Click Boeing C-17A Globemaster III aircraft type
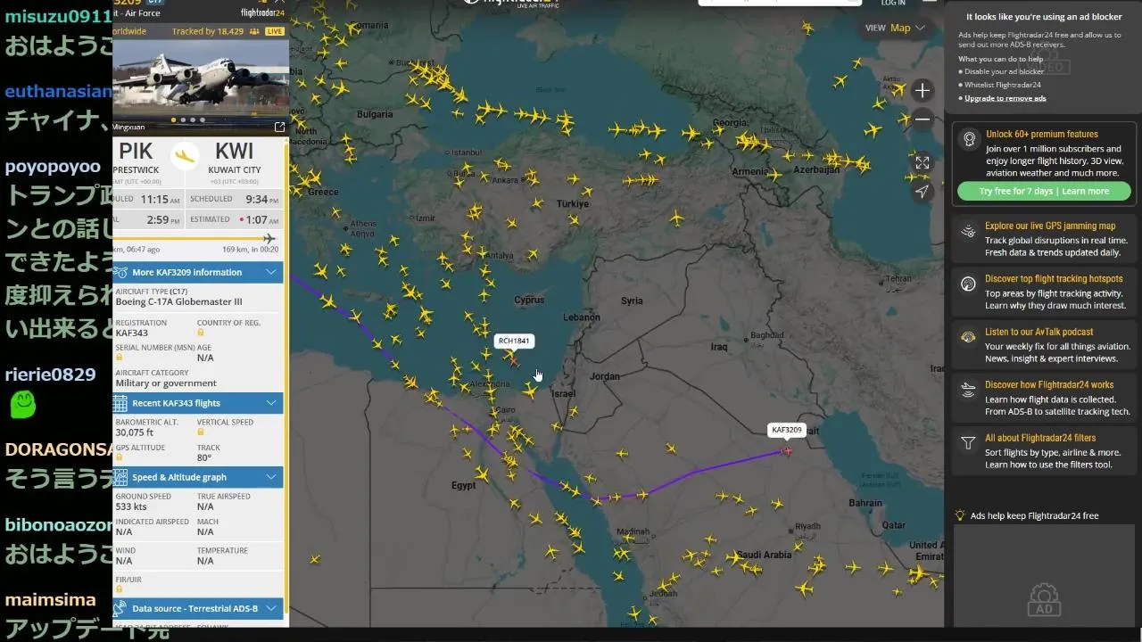Viewport: 1142px width, 642px height. [x=178, y=301]
